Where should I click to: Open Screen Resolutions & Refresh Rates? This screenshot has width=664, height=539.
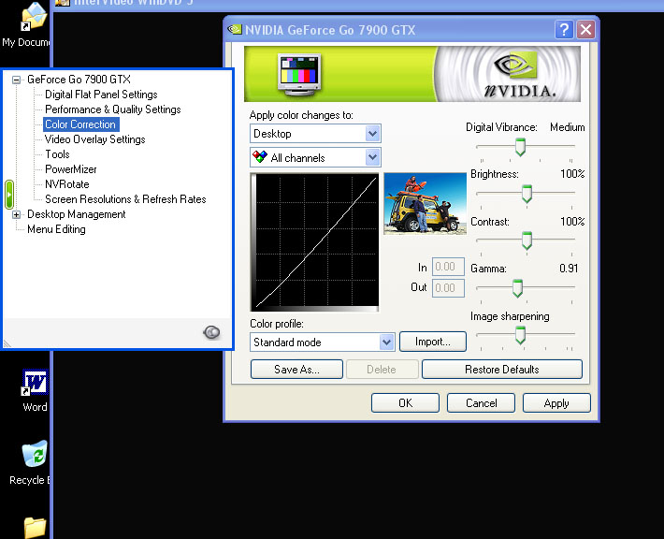pos(125,199)
